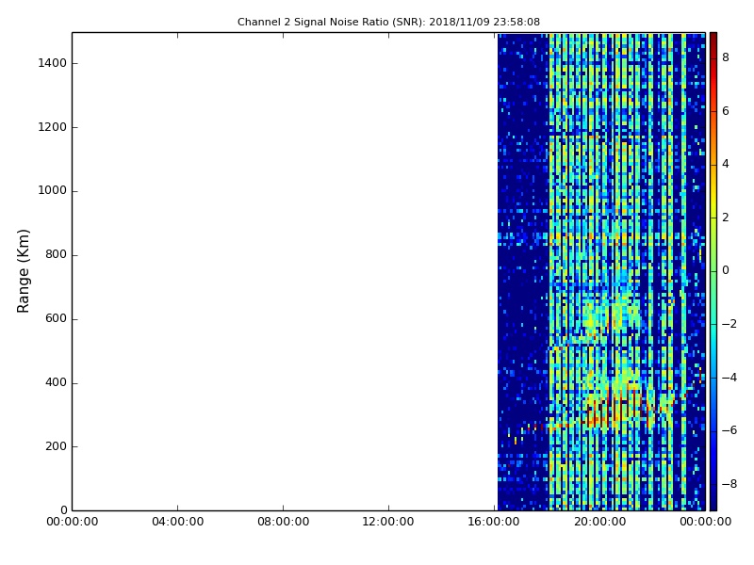Viewport: 754px width, 565px height.
Task: Click the 800 range tick label
Action: coord(56,254)
